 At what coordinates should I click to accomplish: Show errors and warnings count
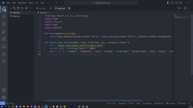[11, 103]
